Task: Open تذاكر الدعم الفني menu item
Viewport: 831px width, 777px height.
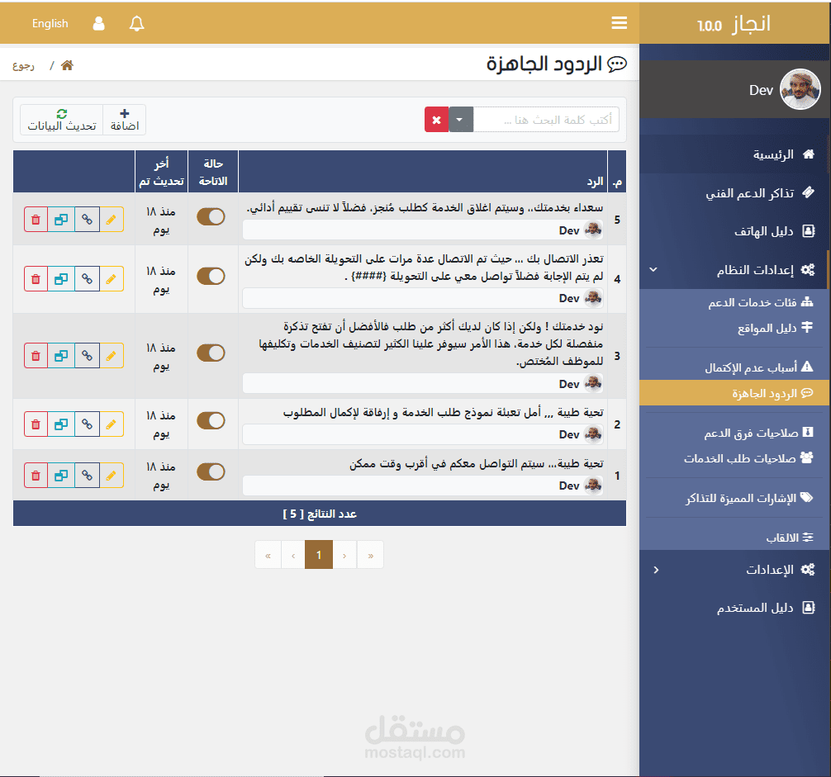Action: coord(734,192)
